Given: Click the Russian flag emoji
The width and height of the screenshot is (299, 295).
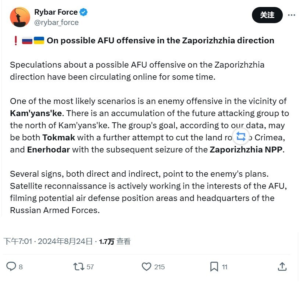Looking at the screenshot, I should 27,40.
